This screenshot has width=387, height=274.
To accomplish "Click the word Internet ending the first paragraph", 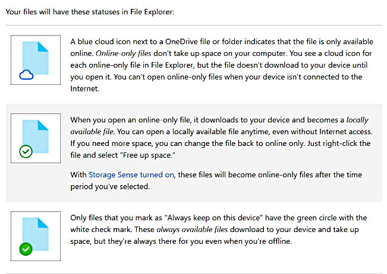I will click(x=84, y=88).
